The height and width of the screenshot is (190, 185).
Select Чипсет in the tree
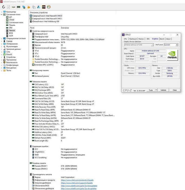[x=12, y=30]
